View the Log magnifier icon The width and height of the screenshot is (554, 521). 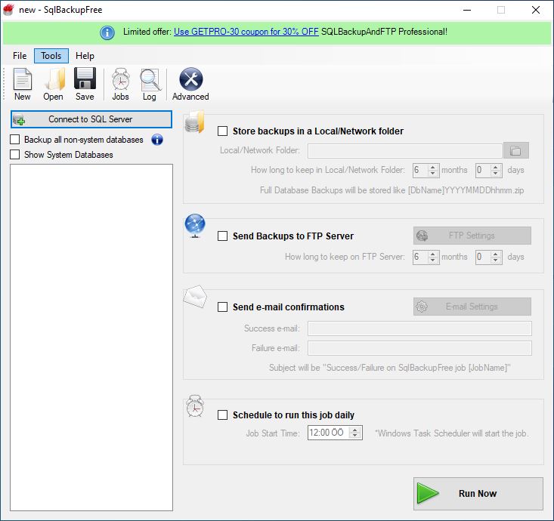[x=150, y=84]
